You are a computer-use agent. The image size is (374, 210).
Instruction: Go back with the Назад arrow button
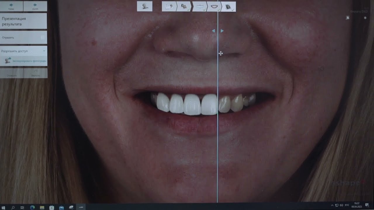pyautogui.click(x=11, y=6)
